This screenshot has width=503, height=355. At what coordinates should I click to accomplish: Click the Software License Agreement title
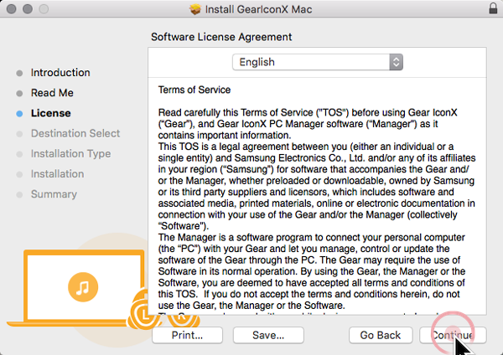pyautogui.click(x=221, y=37)
